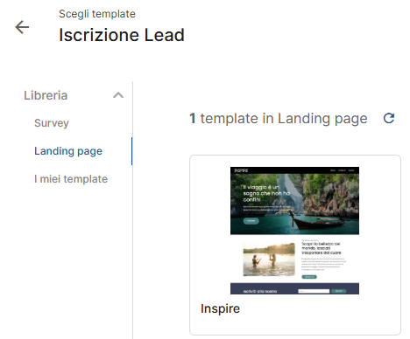
Task: Click the small teal button under paragraph
Action: point(309,277)
